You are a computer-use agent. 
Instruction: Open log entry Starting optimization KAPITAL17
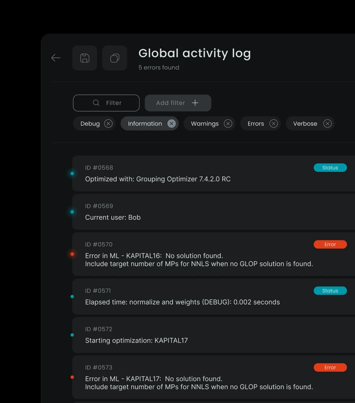pyautogui.click(x=213, y=335)
